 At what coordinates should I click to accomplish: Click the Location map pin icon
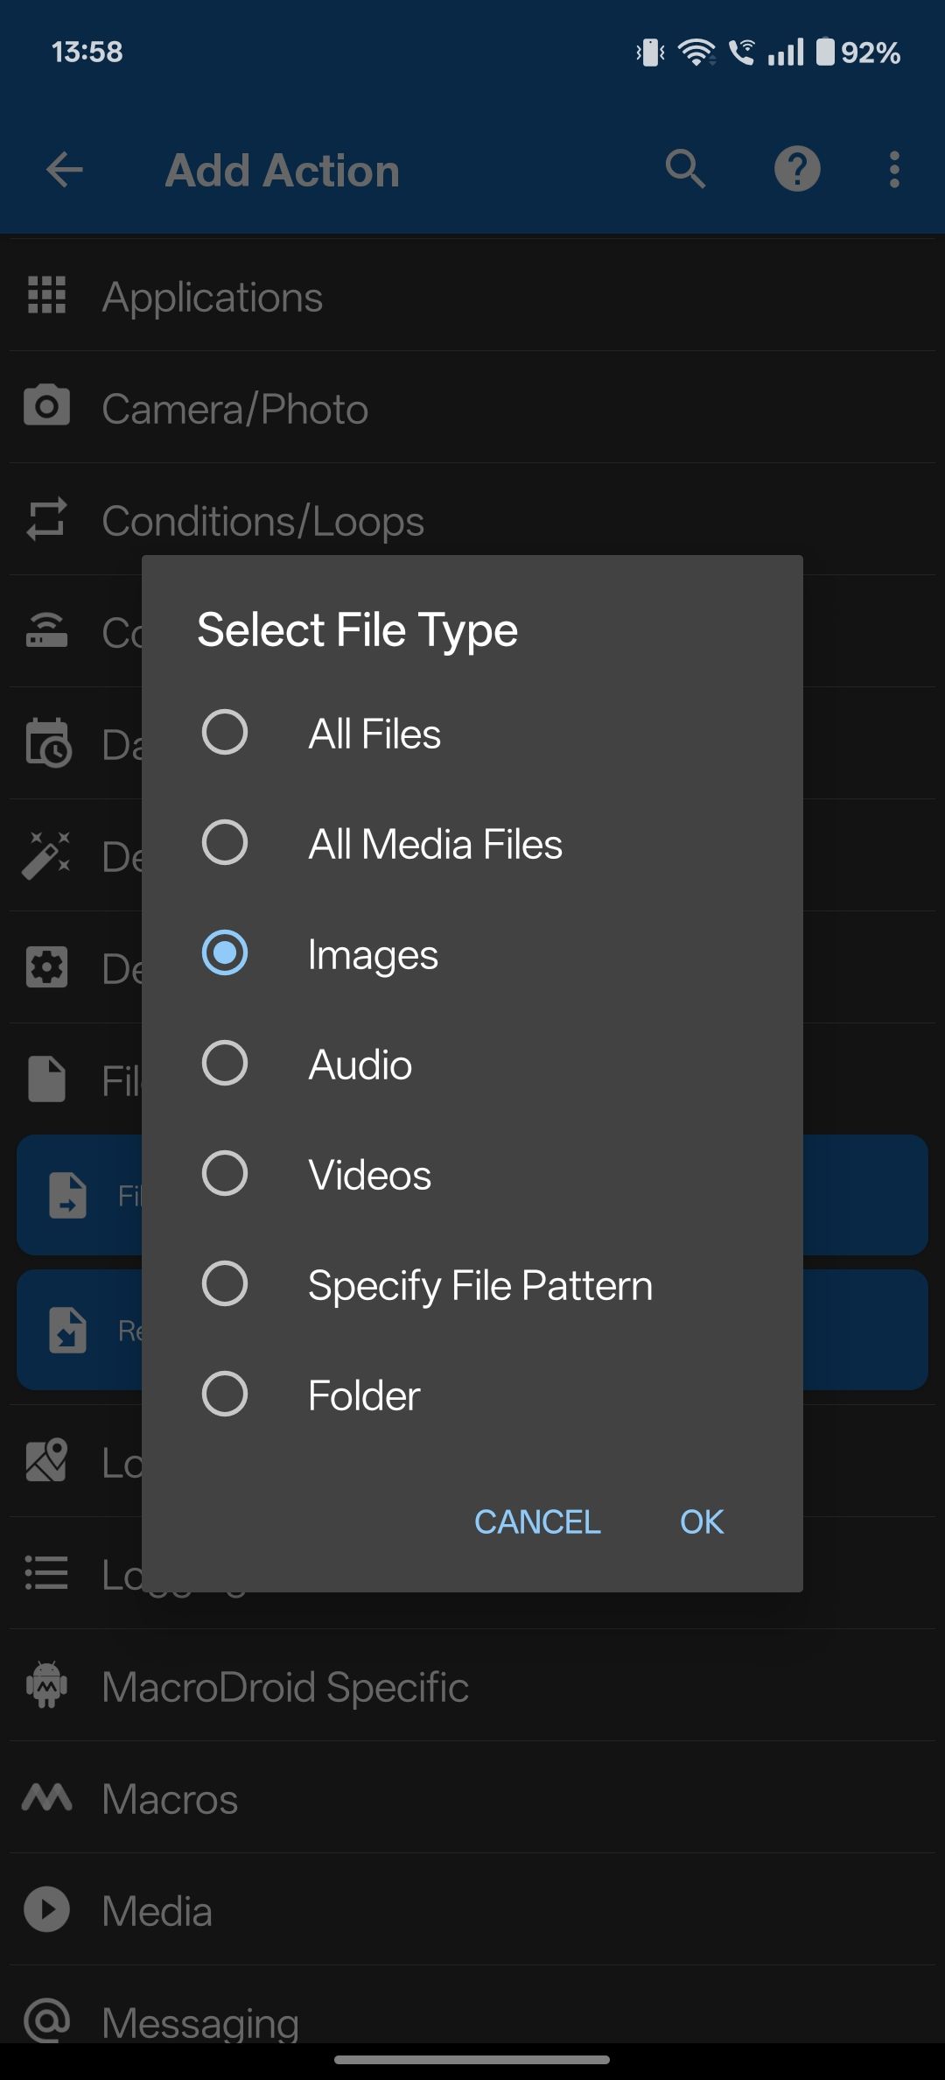47,1460
